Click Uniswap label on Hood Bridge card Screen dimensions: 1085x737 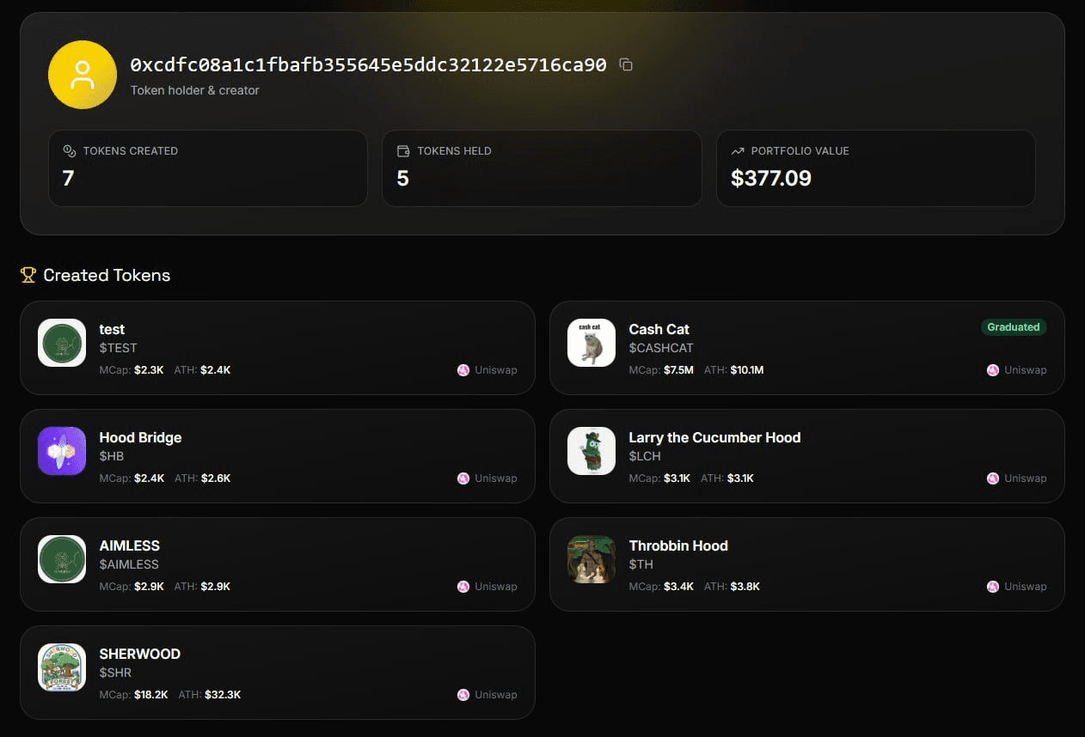(x=496, y=478)
